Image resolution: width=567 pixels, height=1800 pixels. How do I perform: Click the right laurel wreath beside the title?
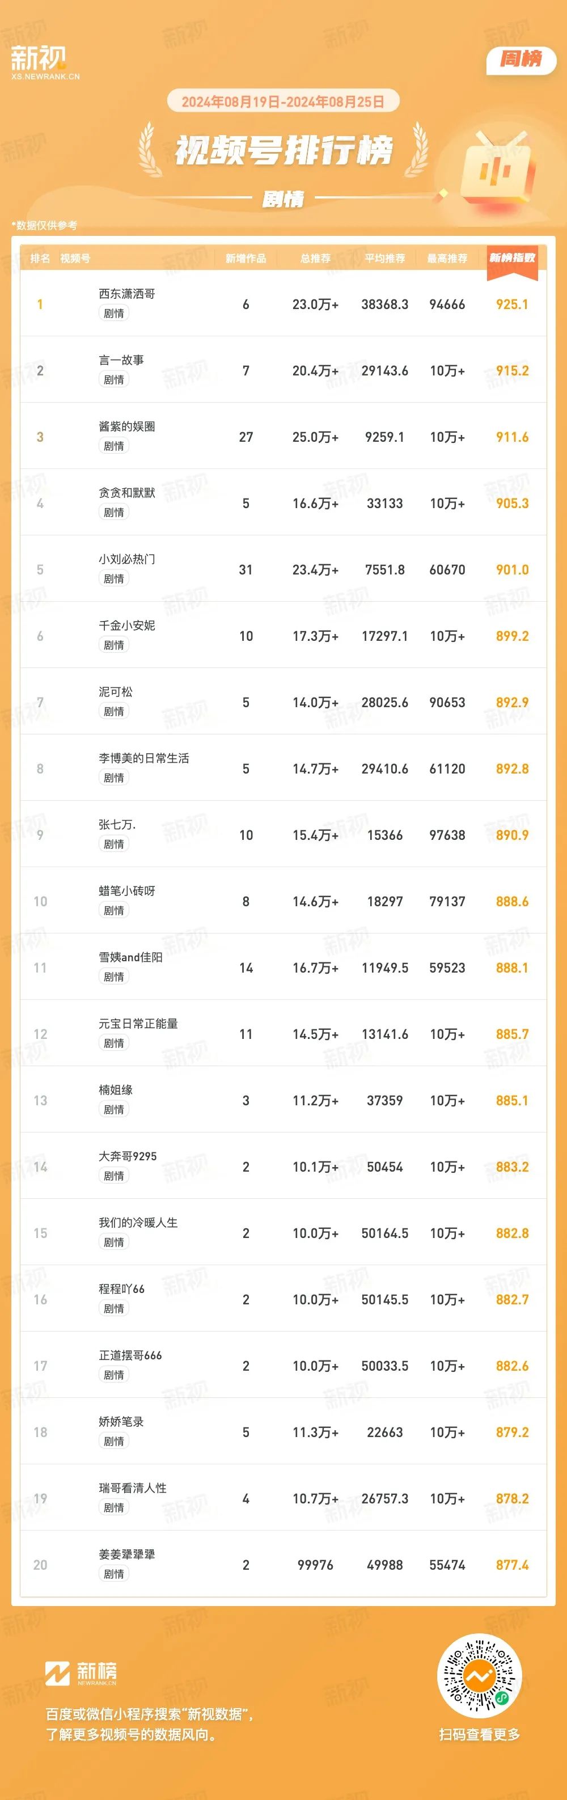pyautogui.click(x=417, y=149)
